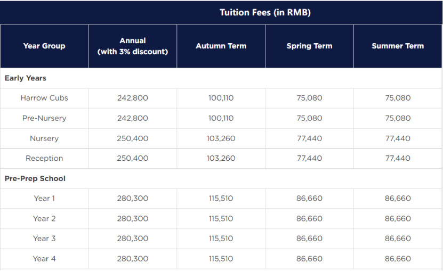This screenshot has height=271, width=443.
Task: Select Reception summer term fee 77,440
Action: (x=398, y=158)
